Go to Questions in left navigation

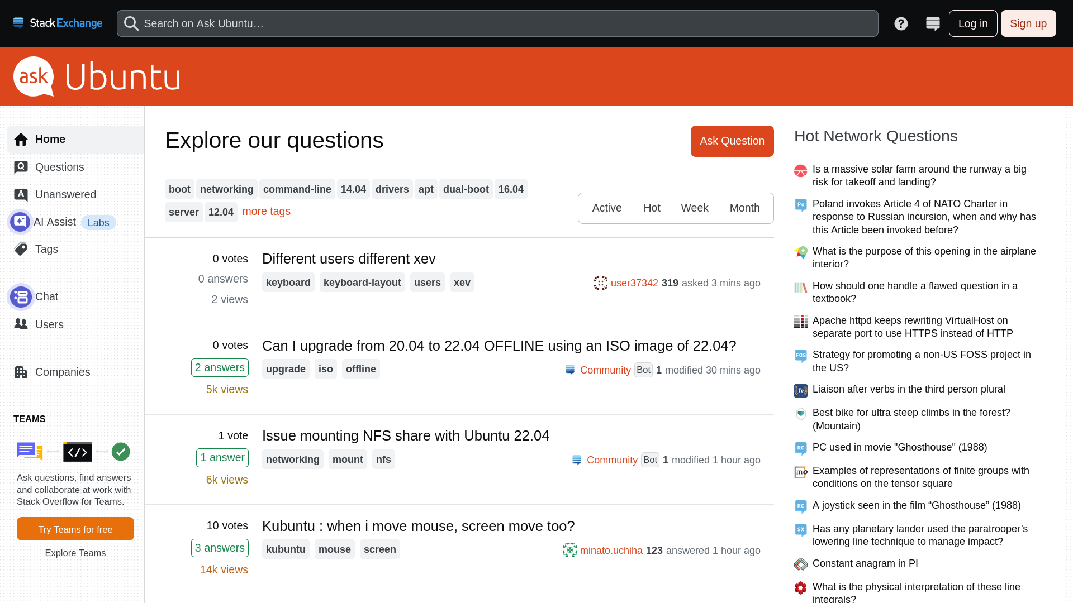pyautogui.click(x=59, y=167)
